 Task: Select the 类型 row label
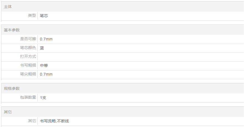(32, 16)
